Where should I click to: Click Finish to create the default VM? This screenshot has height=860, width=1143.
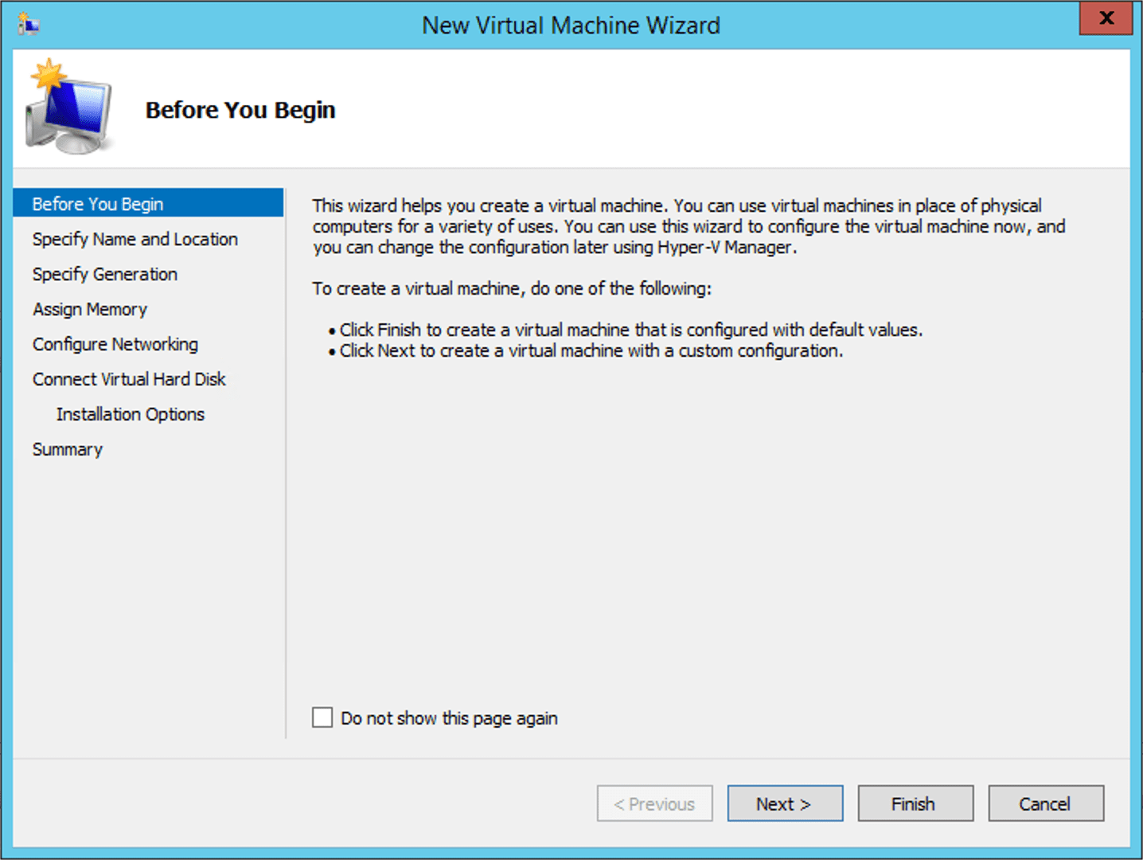(x=915, y=803)
